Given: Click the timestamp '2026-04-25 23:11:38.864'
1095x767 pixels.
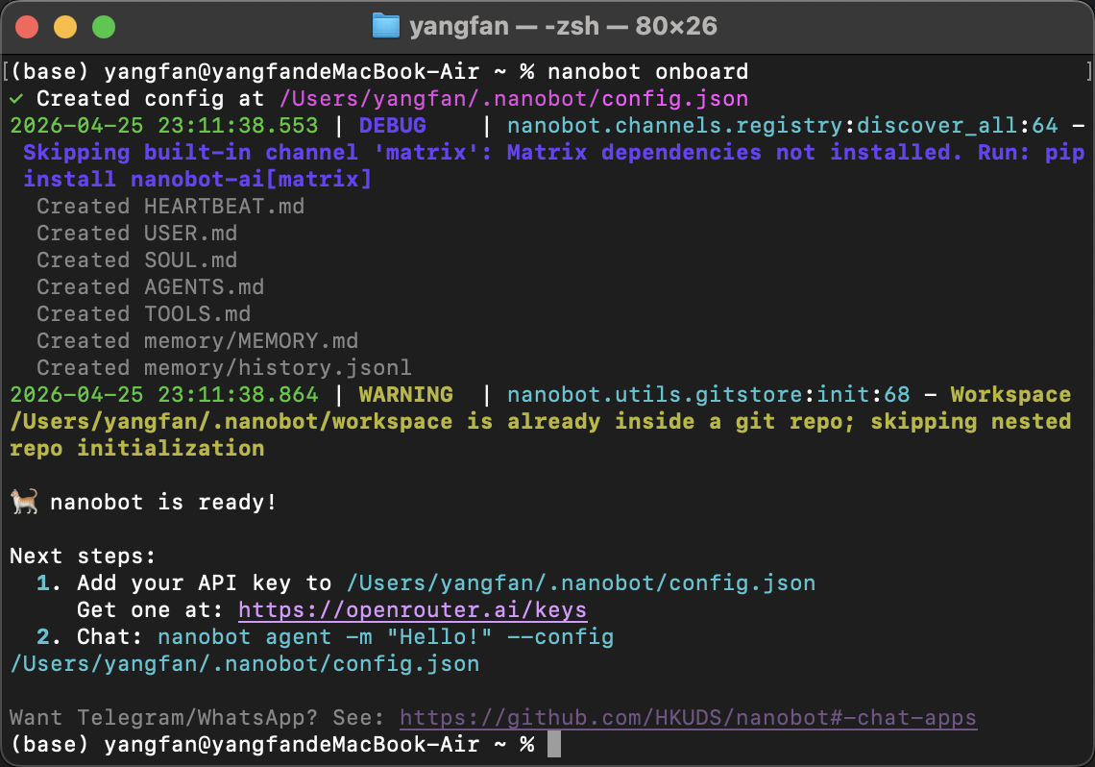Looking at the screenshot, I should pos(163,395).
